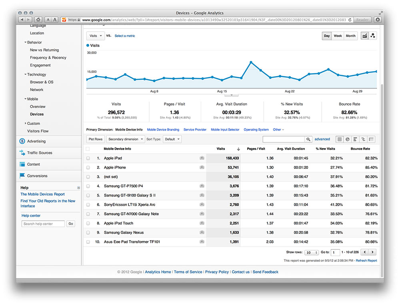Open camera icon for Apple iPod Touch
This screenshot has width=400, height=305.
(x=202, y=223)
